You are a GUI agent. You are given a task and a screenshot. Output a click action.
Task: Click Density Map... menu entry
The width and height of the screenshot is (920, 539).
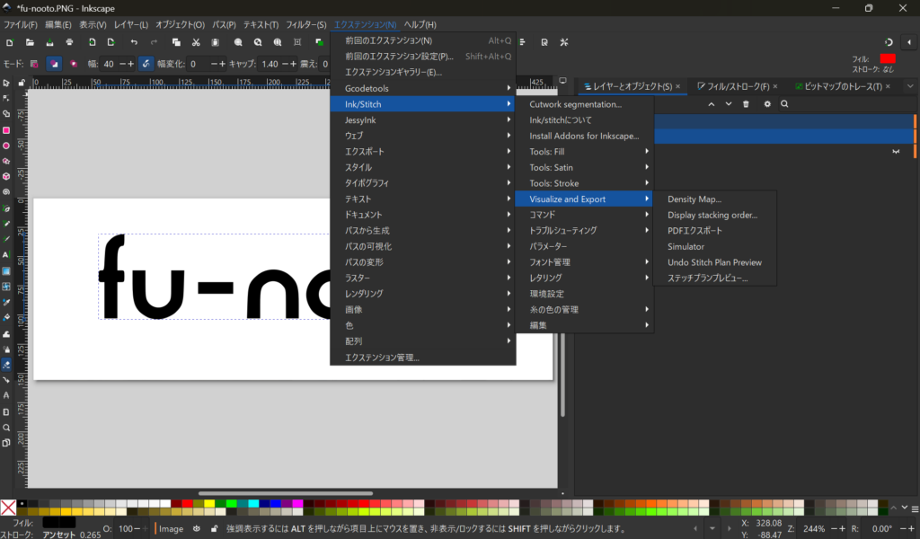point(694,199)
